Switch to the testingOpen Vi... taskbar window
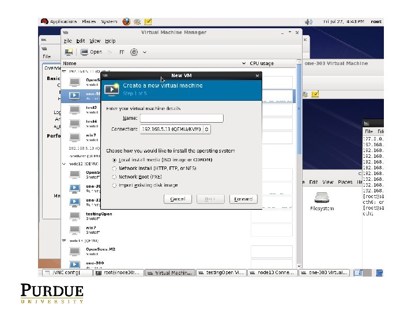The image size is (415, 311). tap(221, 272)
